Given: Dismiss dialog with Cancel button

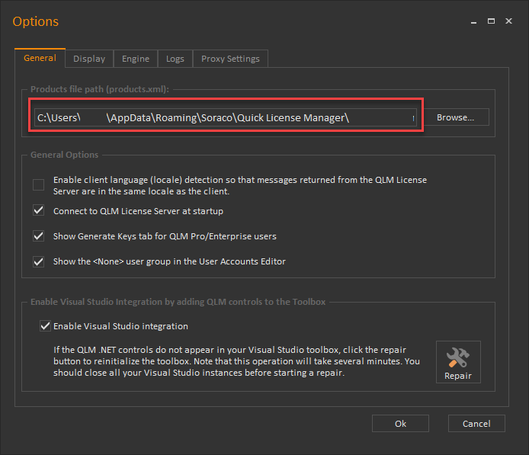Looking at the screenshot, I should click(476, 423).
